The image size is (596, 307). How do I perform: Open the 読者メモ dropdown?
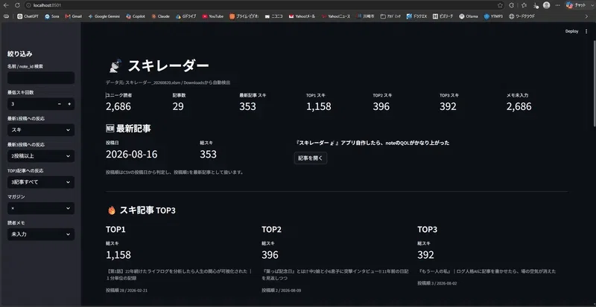click(x=41, y=234)
